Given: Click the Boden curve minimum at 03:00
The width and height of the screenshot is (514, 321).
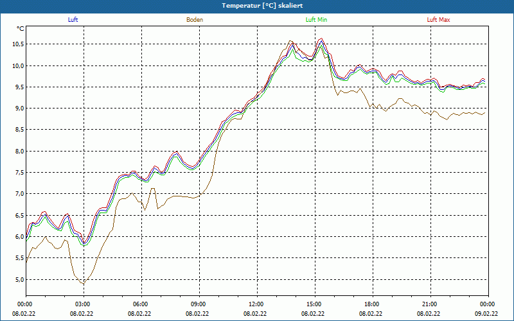Looking at the screenshot, I should coord(84,284).
